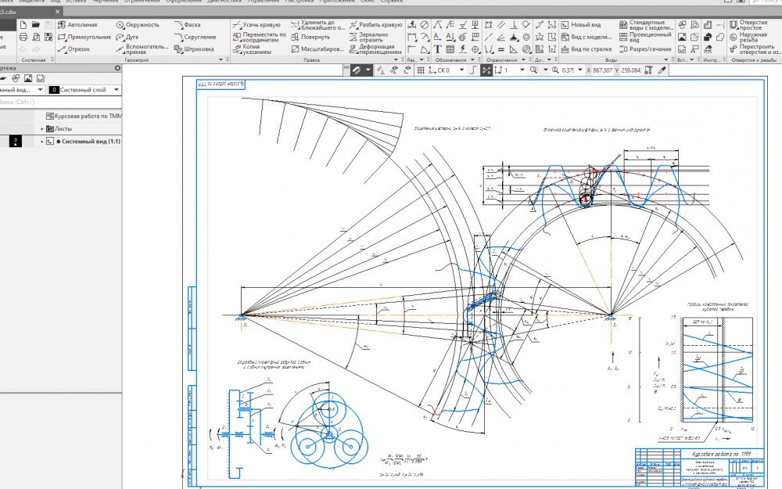The height and width of the screenshot is (489, 782).
Task: Select the Автолиния drawing tool
Action: point(81,25)
